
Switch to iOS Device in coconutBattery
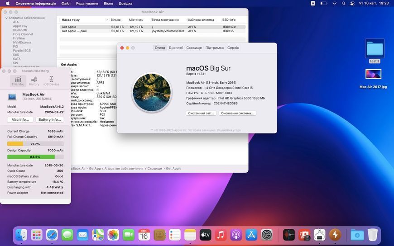click(x=51, y=81)
